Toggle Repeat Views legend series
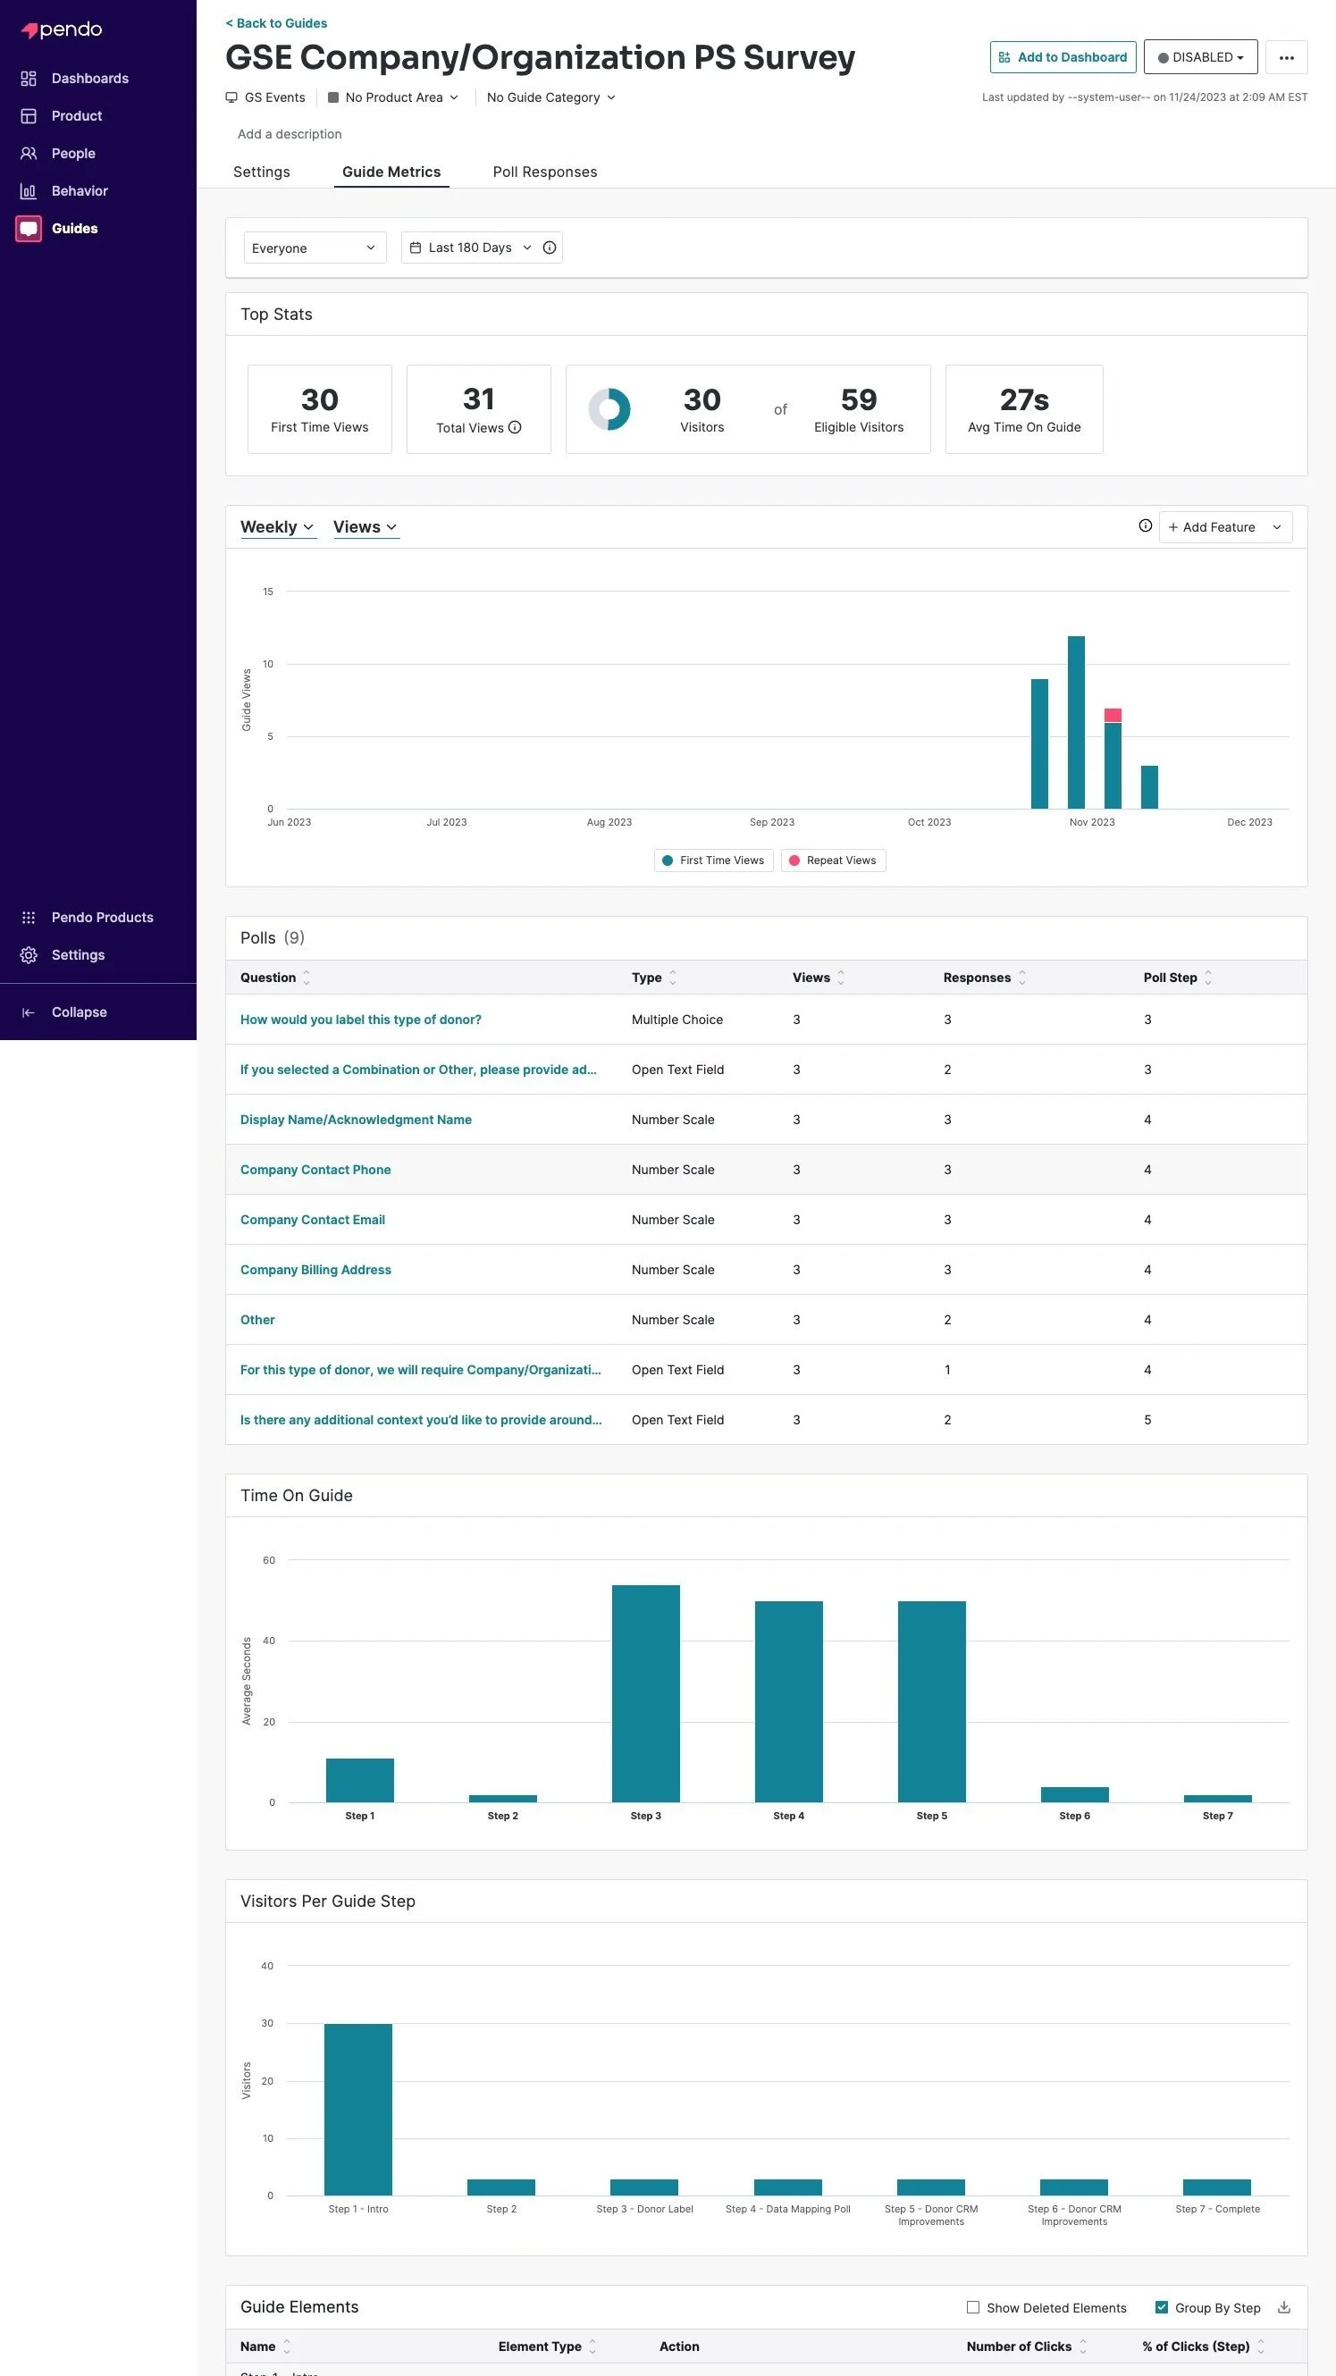Image resolution: width=1336 pixels, height=2376 pixels. coord(832,861)
